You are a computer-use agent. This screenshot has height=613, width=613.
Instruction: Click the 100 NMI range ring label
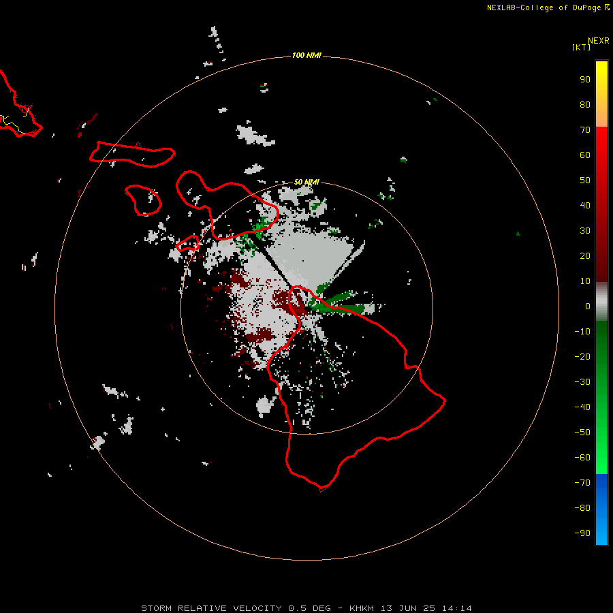[306, 55]
